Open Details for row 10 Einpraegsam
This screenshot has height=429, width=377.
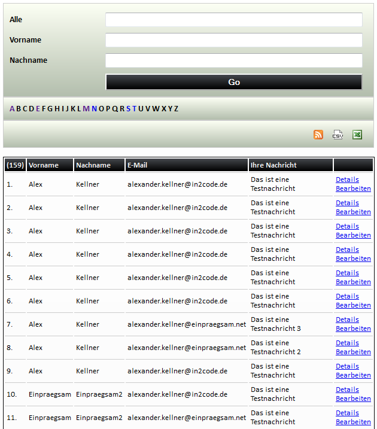347,390
